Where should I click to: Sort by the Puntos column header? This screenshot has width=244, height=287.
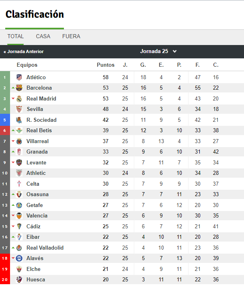click(x=106, y=65)
